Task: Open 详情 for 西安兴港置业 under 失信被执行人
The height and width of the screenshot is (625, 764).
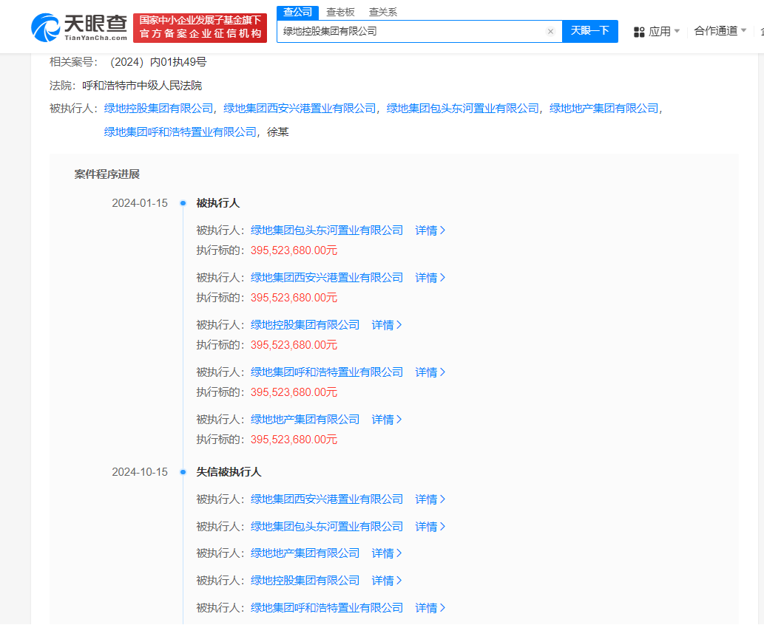Action: 430,499
